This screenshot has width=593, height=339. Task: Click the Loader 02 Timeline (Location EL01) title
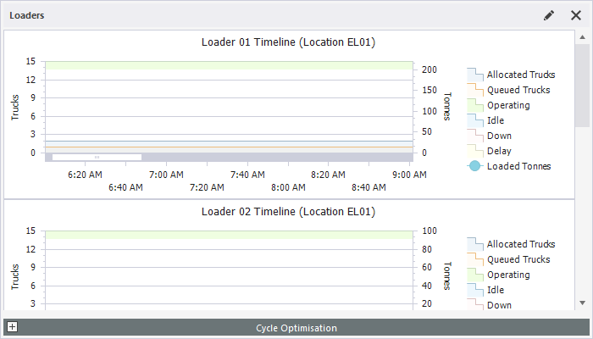(288, 212)
